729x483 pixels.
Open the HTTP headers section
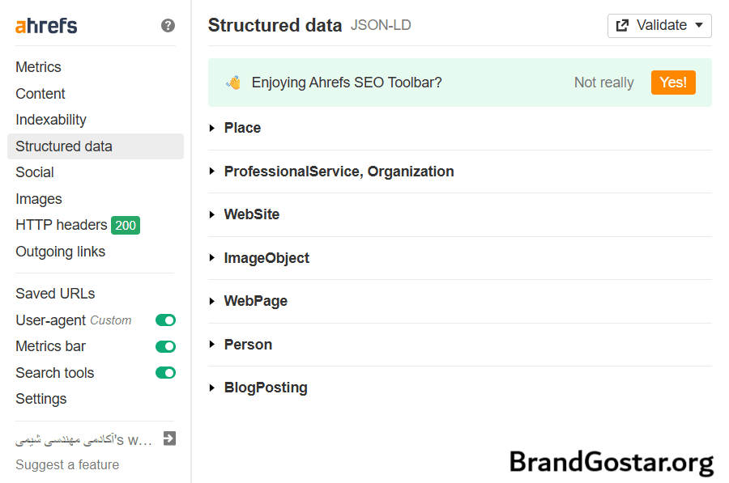click(x=62, y=225)
